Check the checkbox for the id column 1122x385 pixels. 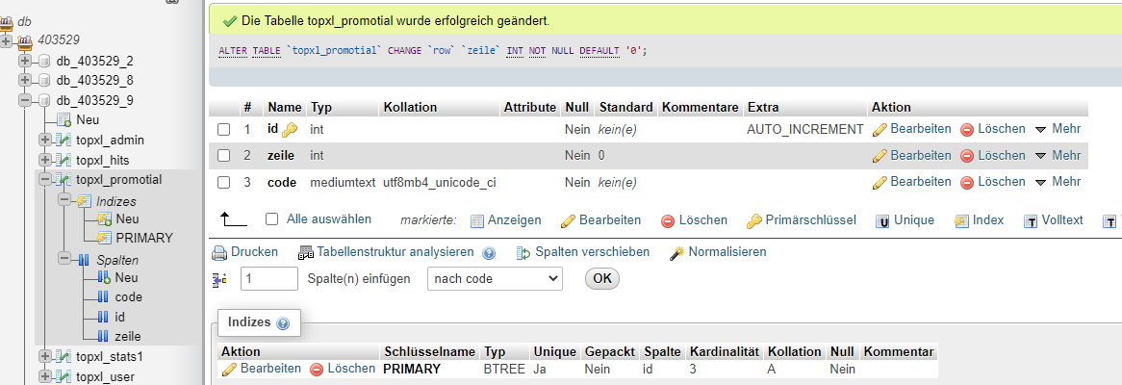coord(224,129)
